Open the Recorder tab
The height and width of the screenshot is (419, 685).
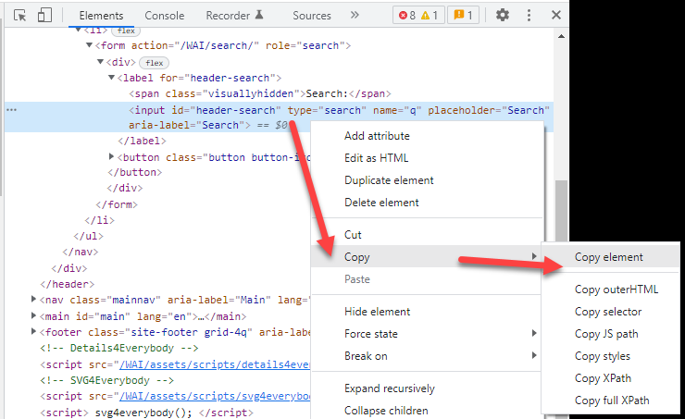point(234,16)
